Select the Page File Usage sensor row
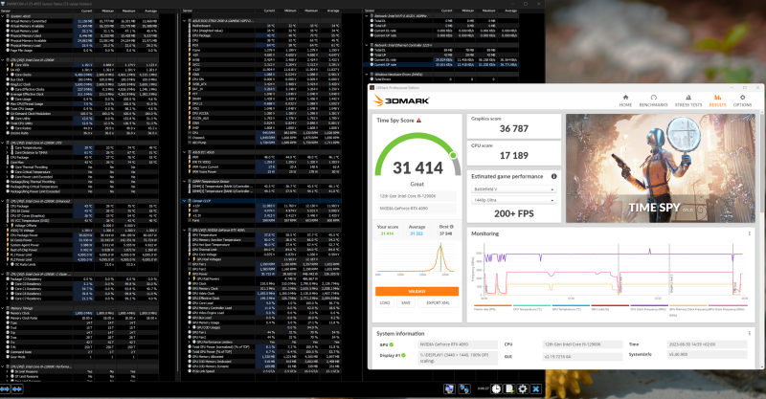The width and height of the screenshot is (766, 399). coord(79,51)
